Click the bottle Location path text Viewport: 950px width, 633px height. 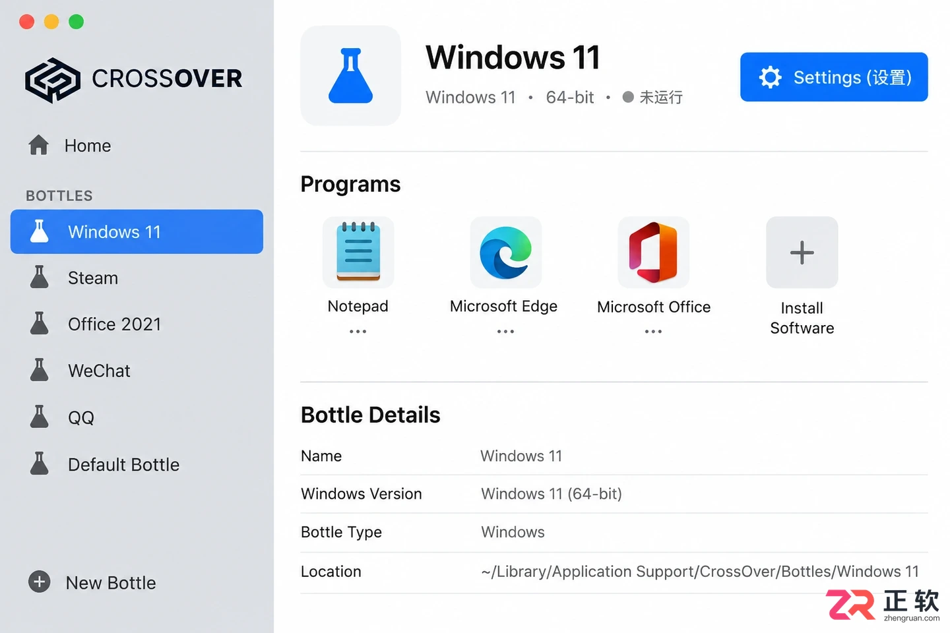[x=700, y=572]
